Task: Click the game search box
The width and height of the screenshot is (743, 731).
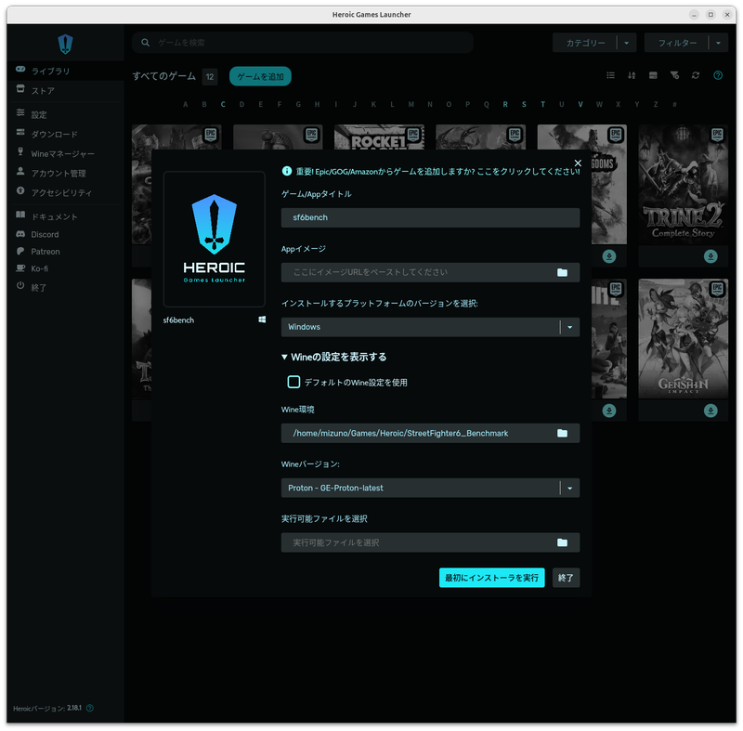Action: point(303,43)
